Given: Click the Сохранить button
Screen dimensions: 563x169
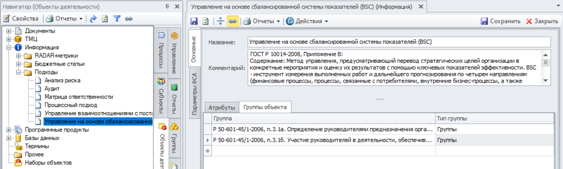Looking at the screenshot, I should pos(501,21).
